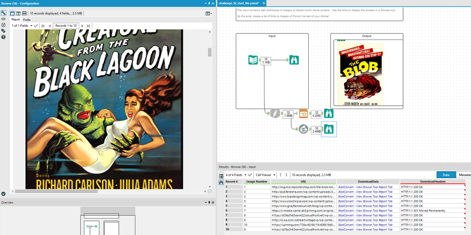Expand the '1 of 1 Fields' dropdown
Image resolution: width=471 pixels, height=235 pixels.
pyautogui.click(x=22, y=26)
